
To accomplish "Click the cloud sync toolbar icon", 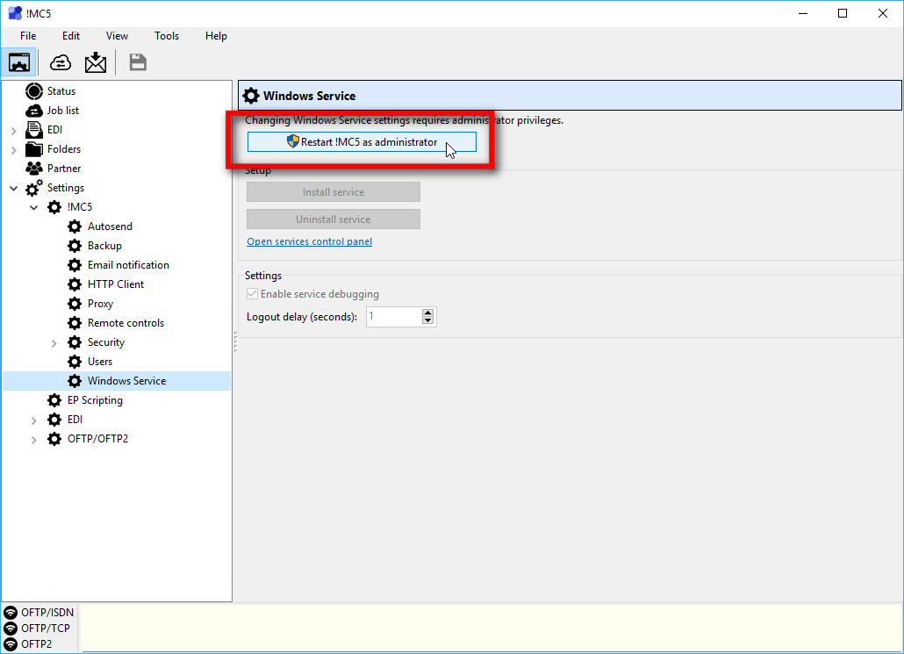I will (x=61, y=62).
